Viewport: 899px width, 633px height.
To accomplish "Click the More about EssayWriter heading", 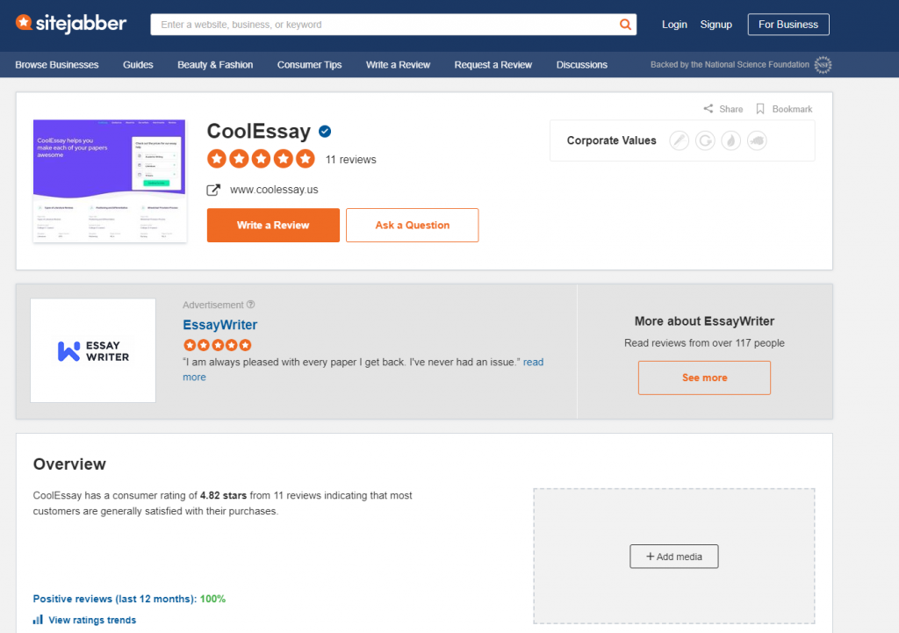I will click(x=704, y=321).
